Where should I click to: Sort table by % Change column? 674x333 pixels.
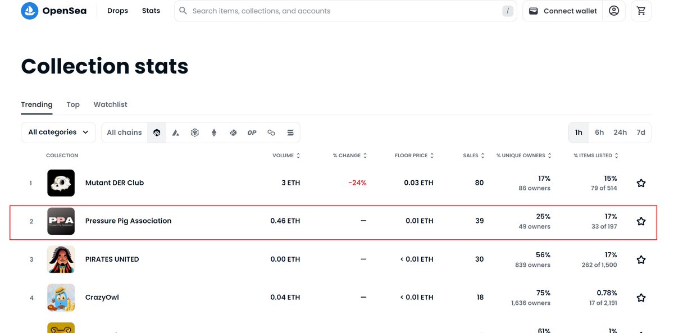[350, 156]
